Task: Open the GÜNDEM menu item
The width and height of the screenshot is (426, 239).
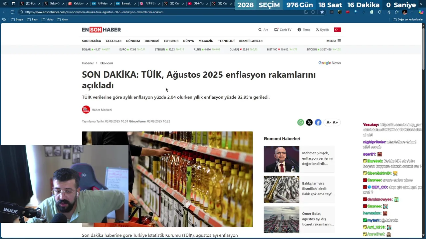Action: (133, 41)
